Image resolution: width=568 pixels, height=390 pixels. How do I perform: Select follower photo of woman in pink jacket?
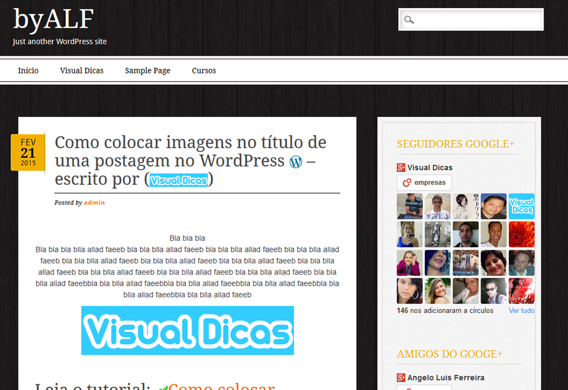click(x=410, y=263)
